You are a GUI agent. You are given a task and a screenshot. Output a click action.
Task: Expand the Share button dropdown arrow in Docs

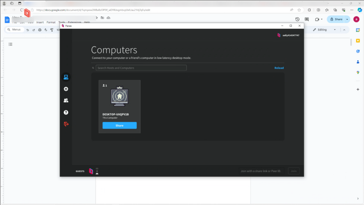coord(347,19)
